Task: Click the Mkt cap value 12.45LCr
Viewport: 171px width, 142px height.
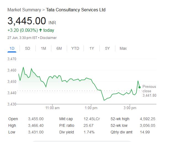Action: coord(92,119)
